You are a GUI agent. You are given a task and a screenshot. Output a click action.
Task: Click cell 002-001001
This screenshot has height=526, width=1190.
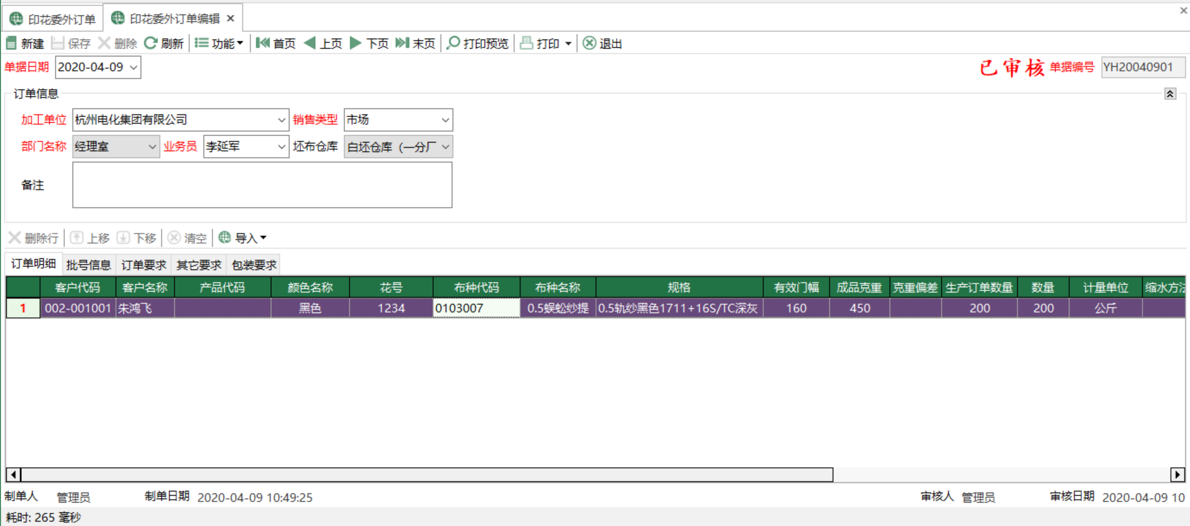click(x=78, y=308)
